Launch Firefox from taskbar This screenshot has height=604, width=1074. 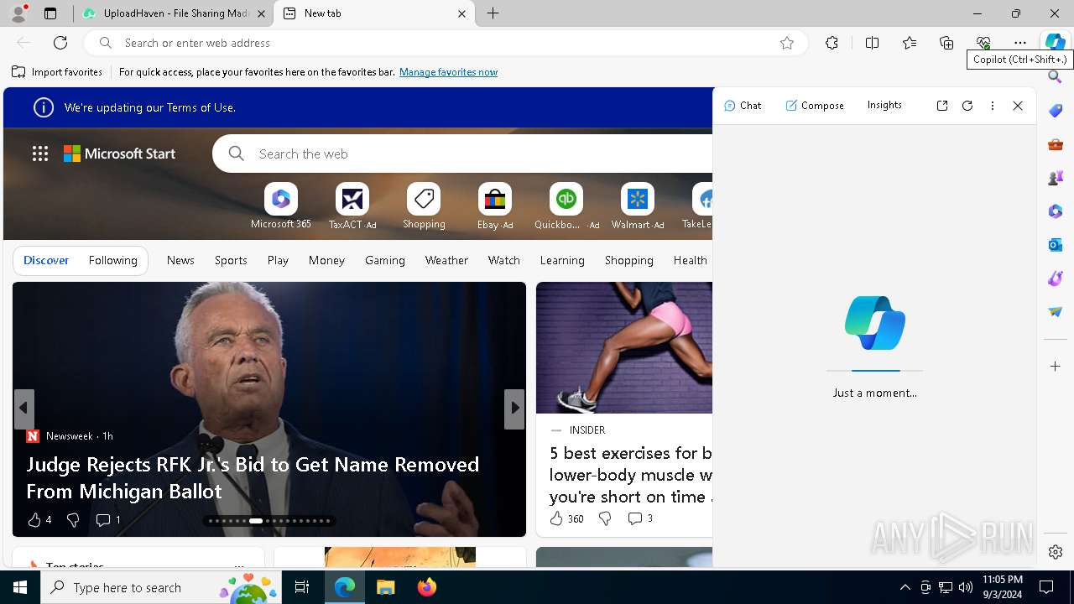pos(427,587)
